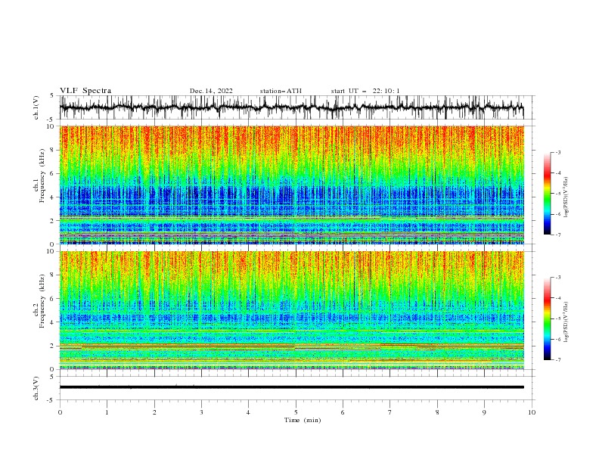Click the ch.2 PSD color scale bar

(x=547, y=319)
